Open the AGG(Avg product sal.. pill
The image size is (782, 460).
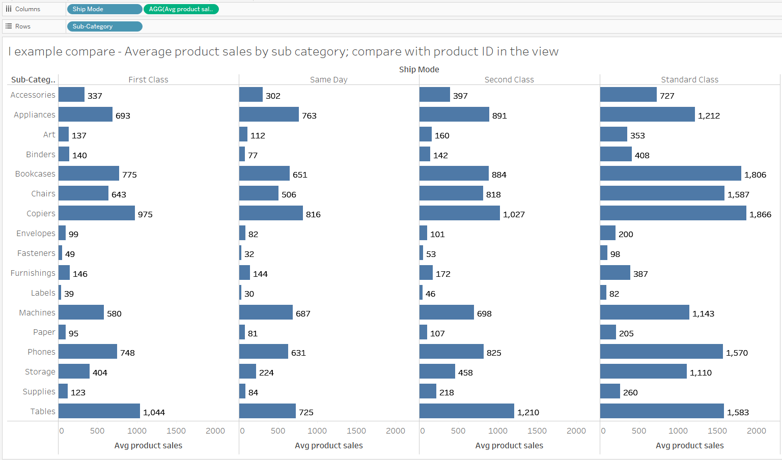tap(181, 9)
